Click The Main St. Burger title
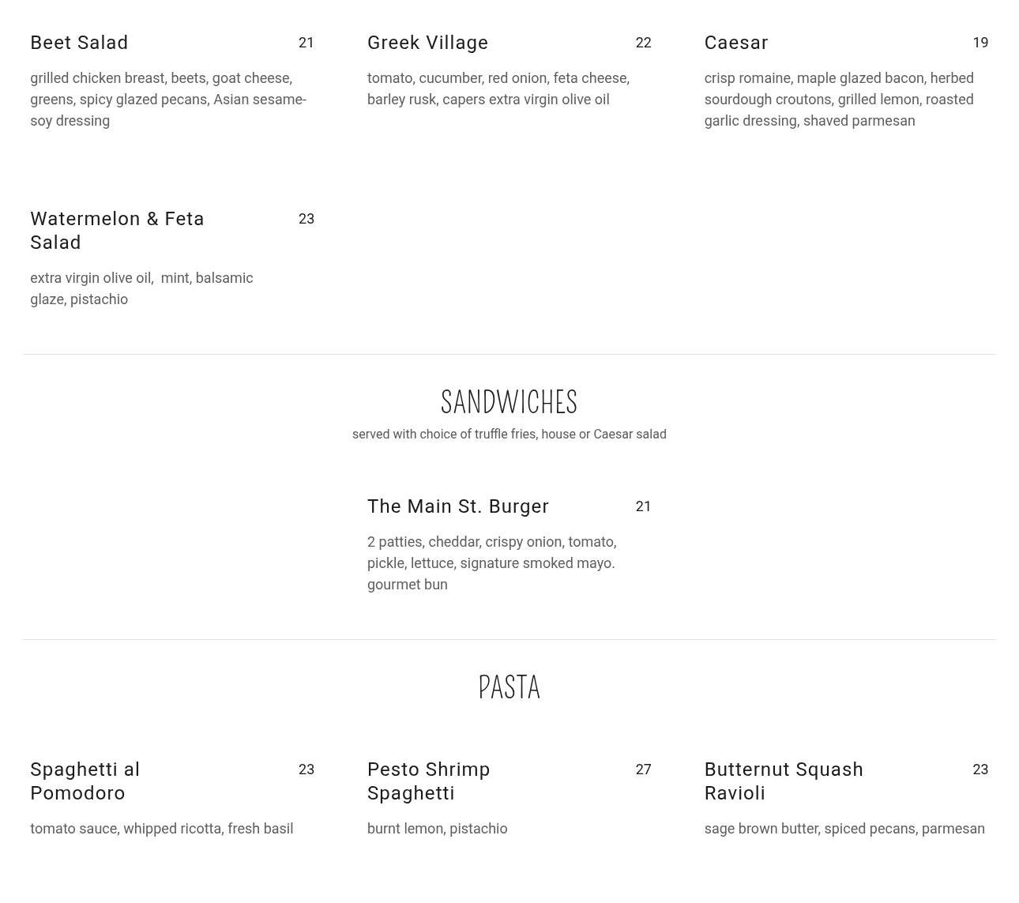This screenshot has height=903, width=1019. point(457,506)
